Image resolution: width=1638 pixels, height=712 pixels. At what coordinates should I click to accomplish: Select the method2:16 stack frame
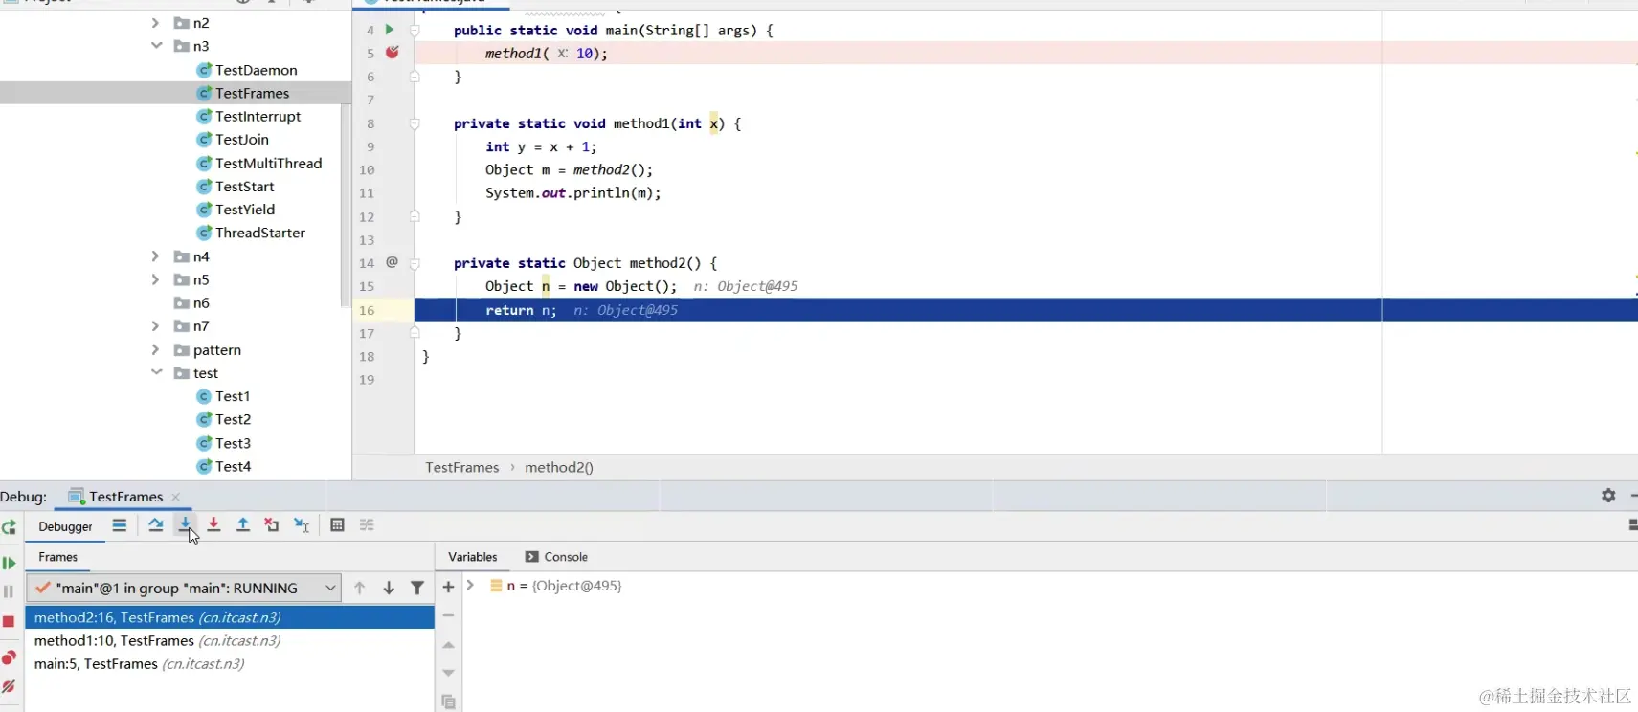coord(230,617)
